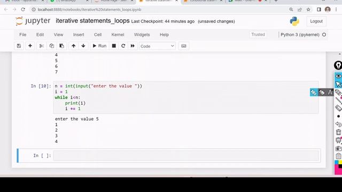Toggle annotation visibility with the eye icon
Screen dimensions: 342x192
pos(338,76)
